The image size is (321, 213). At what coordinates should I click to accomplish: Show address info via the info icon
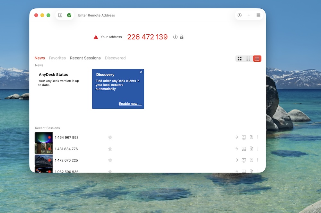coord(175,37)
